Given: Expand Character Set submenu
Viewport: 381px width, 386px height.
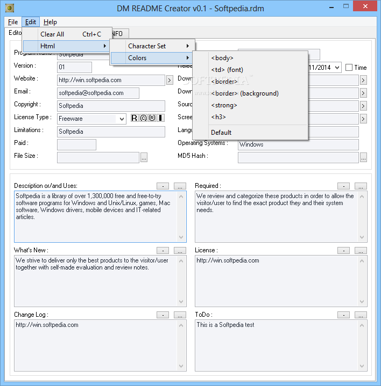Looking at the screenshot, I should [152, 46].
